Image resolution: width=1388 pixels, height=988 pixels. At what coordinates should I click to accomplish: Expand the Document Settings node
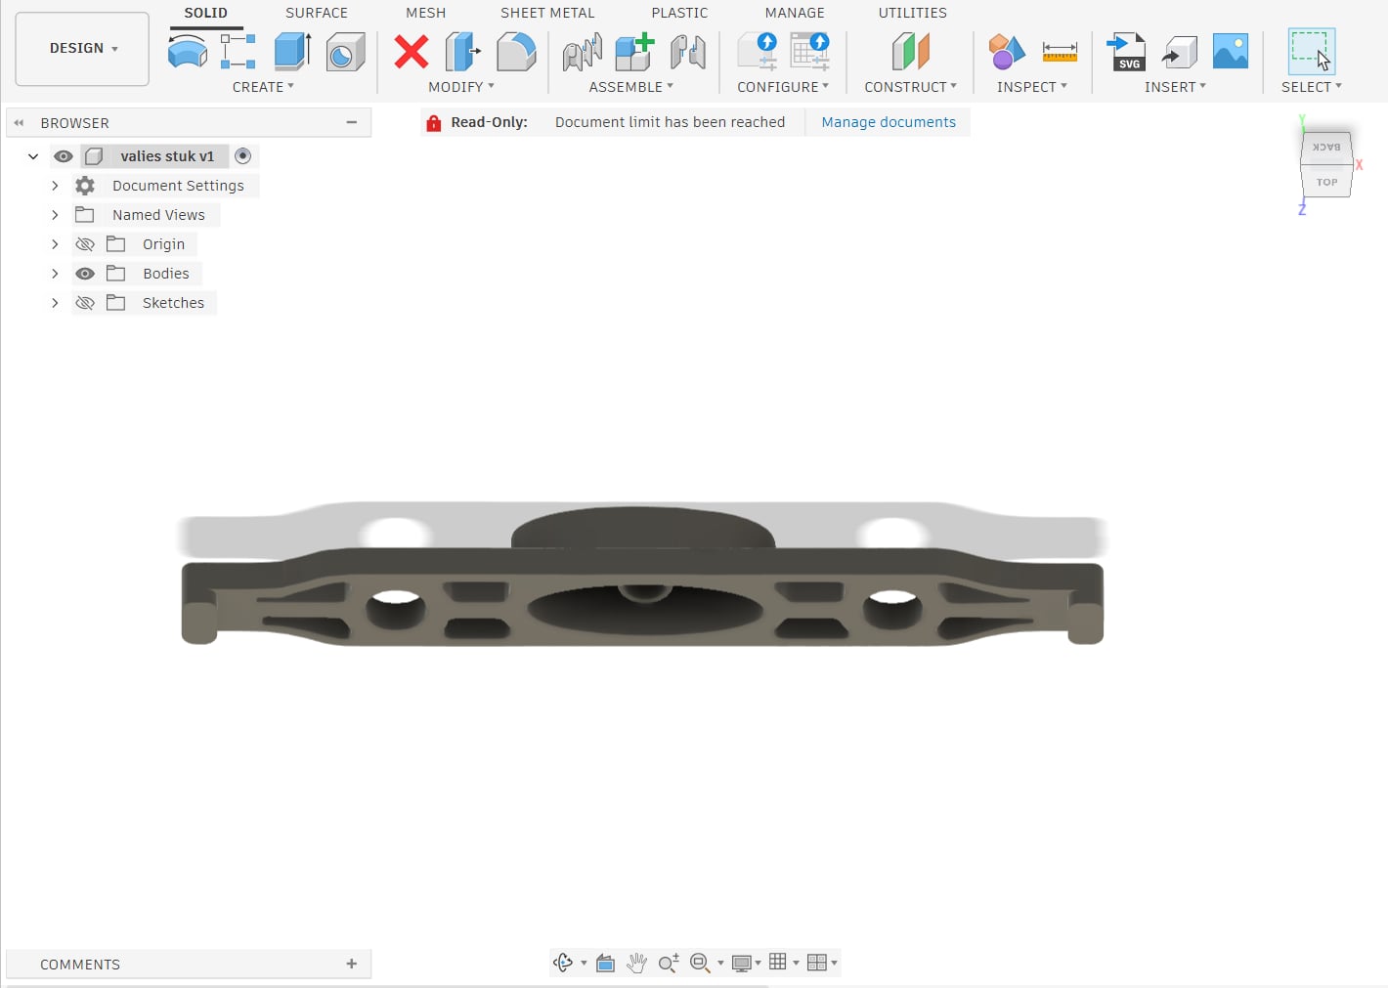tap(55, 186)
